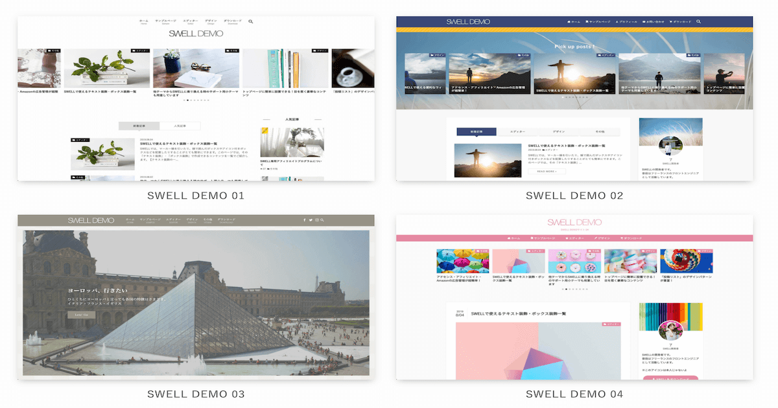778x408 pixels.
Task: Click the caption SWELL DEMO 01
Action: 196,195
